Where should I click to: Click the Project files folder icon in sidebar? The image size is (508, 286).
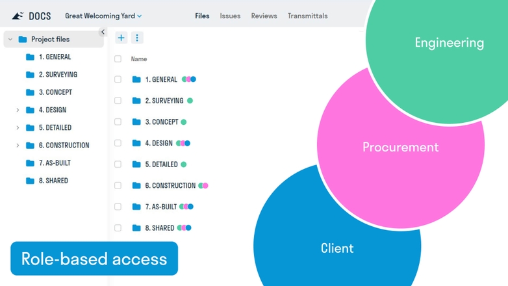(23, 39)
